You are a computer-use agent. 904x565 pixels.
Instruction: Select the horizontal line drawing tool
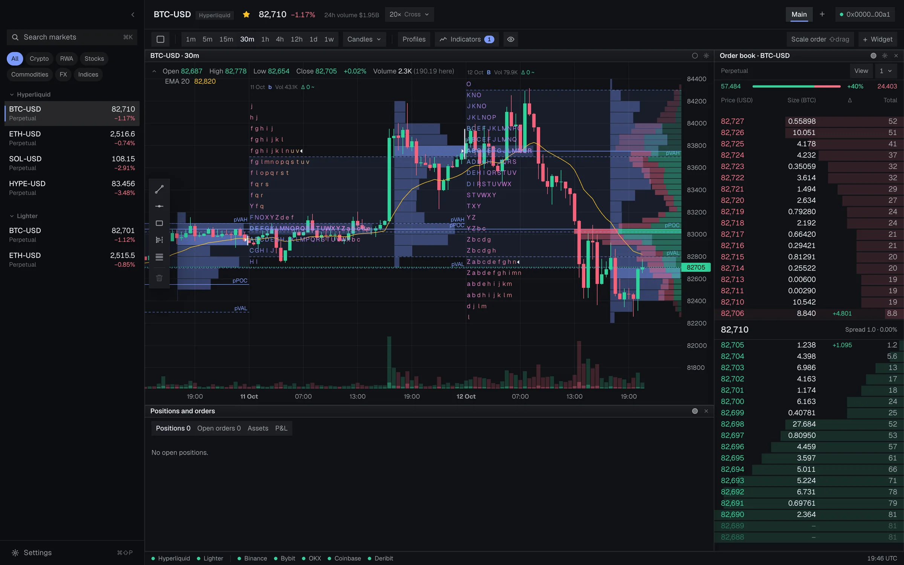159,206
